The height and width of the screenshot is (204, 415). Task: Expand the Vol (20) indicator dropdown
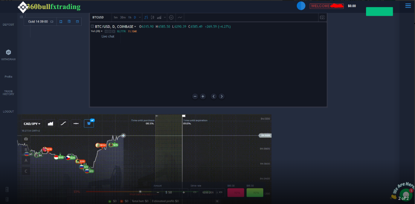(x=102, y=31)
